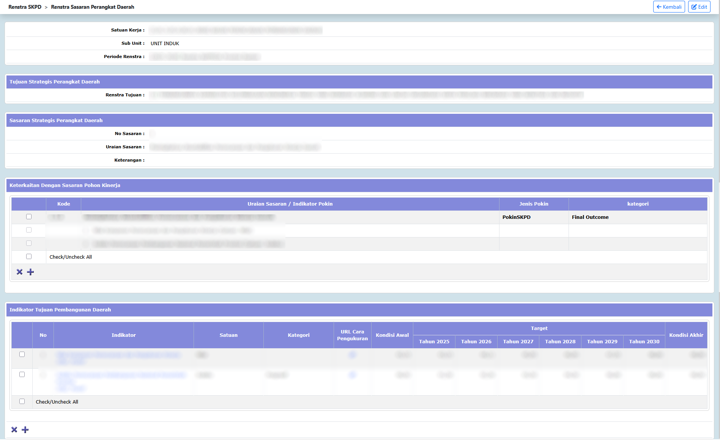Open the first indicator name link
Viewport: 720px width, 440px height.
[118, 355]
